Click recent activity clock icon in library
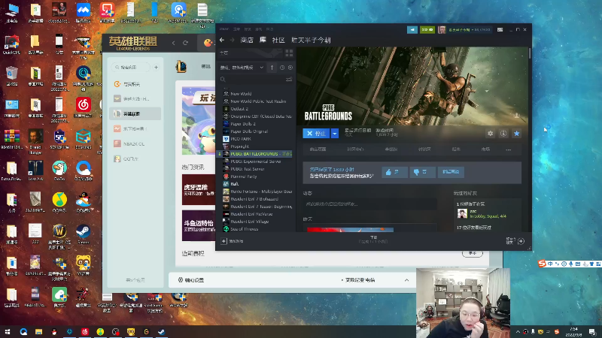Screen dimensions: 602x338 [282, 68]
